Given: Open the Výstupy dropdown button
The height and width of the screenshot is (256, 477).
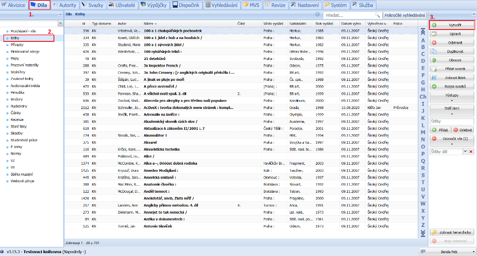Looking at the screenshot, I should (452, 98).
